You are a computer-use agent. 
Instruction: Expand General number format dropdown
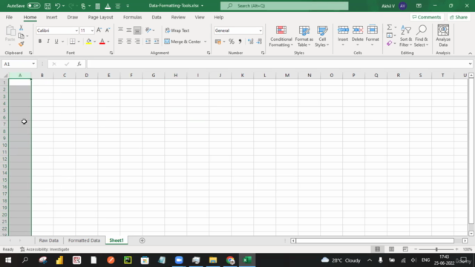click(261, 30)
